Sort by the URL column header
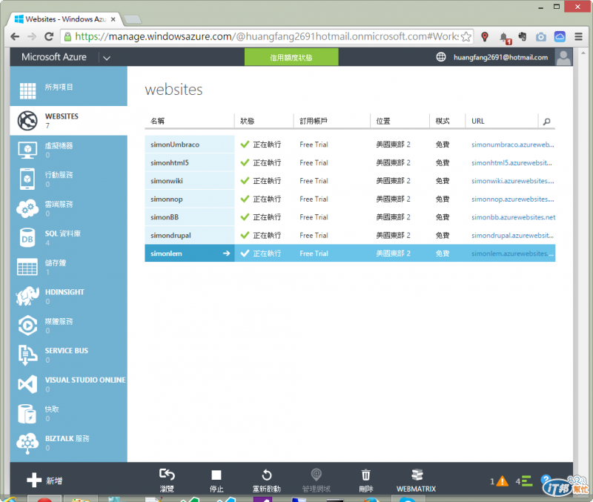This screenshot has width=593, height=502. click(477, 121)
